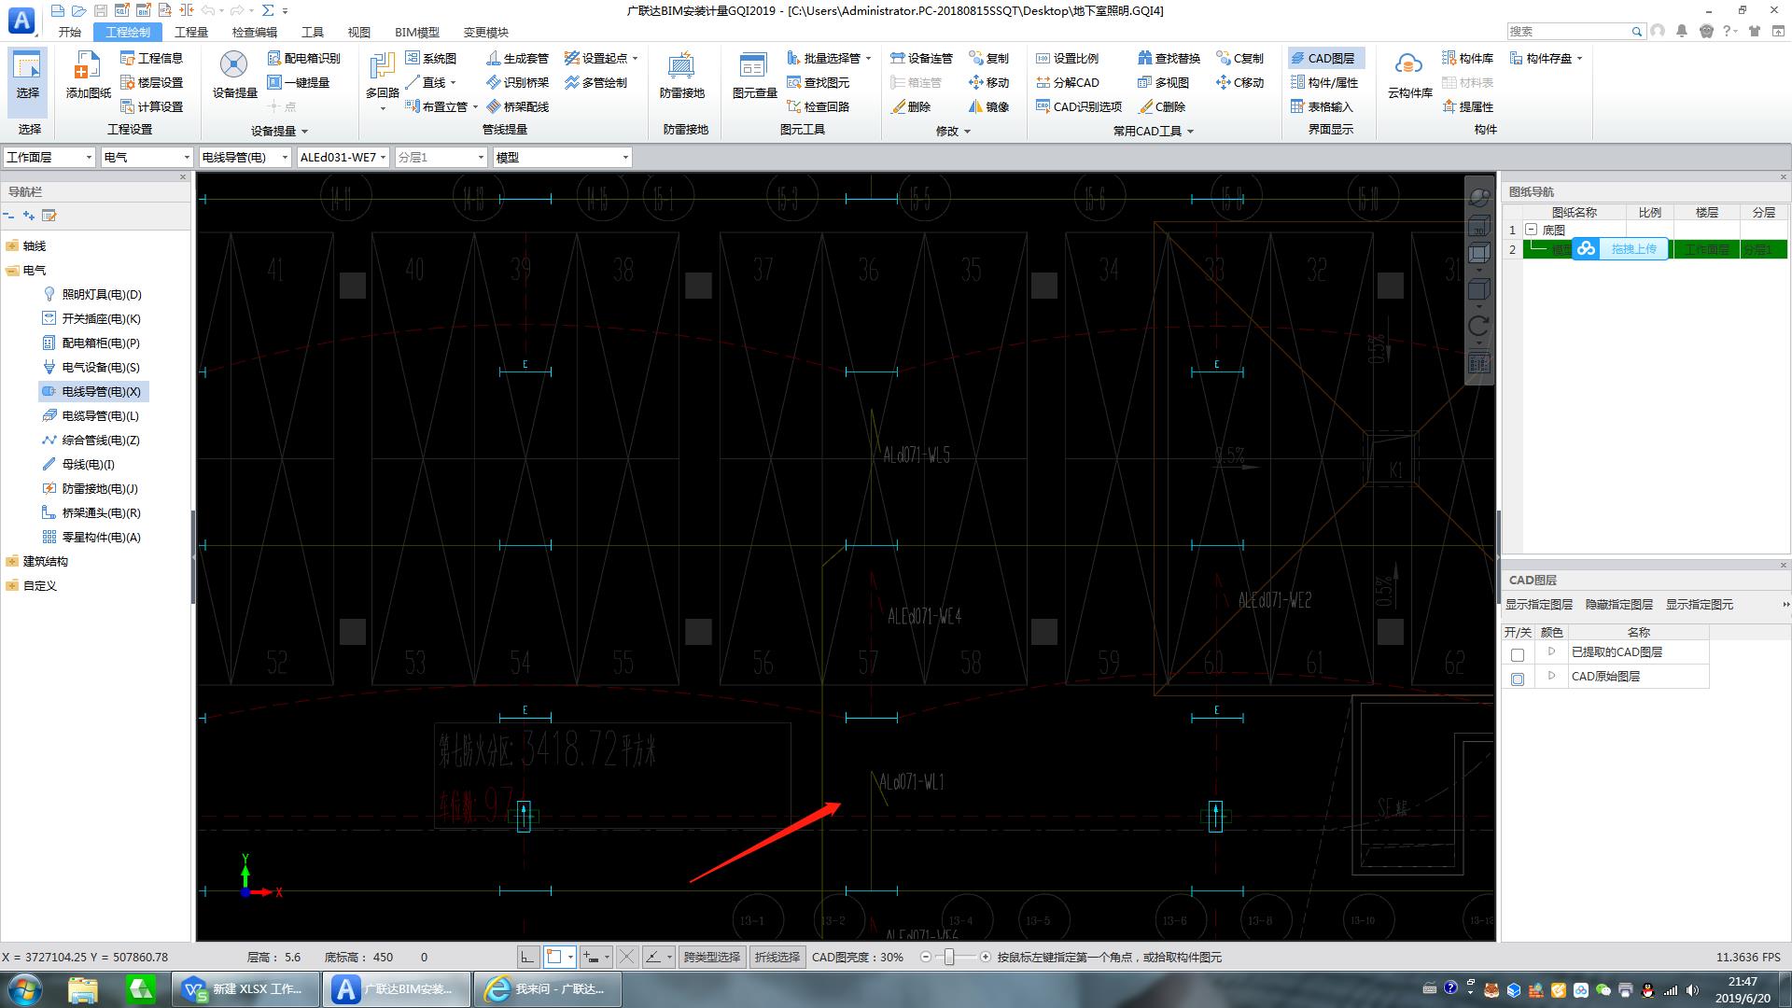Toggle 跨类型选择 mode
This screenshot has width=1792, height=1008.
(x=711, y=957)
